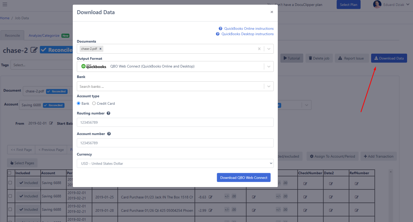
Task: Switch to the Analyze/Categorize tab
Action: click(45, 35)
